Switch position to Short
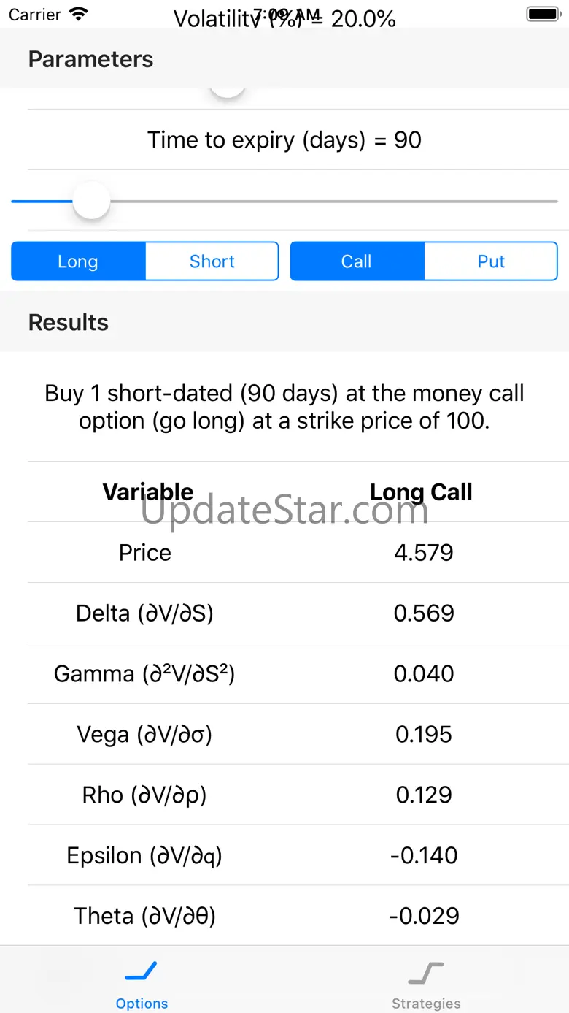569x1013 pixels. pos(212,261)
